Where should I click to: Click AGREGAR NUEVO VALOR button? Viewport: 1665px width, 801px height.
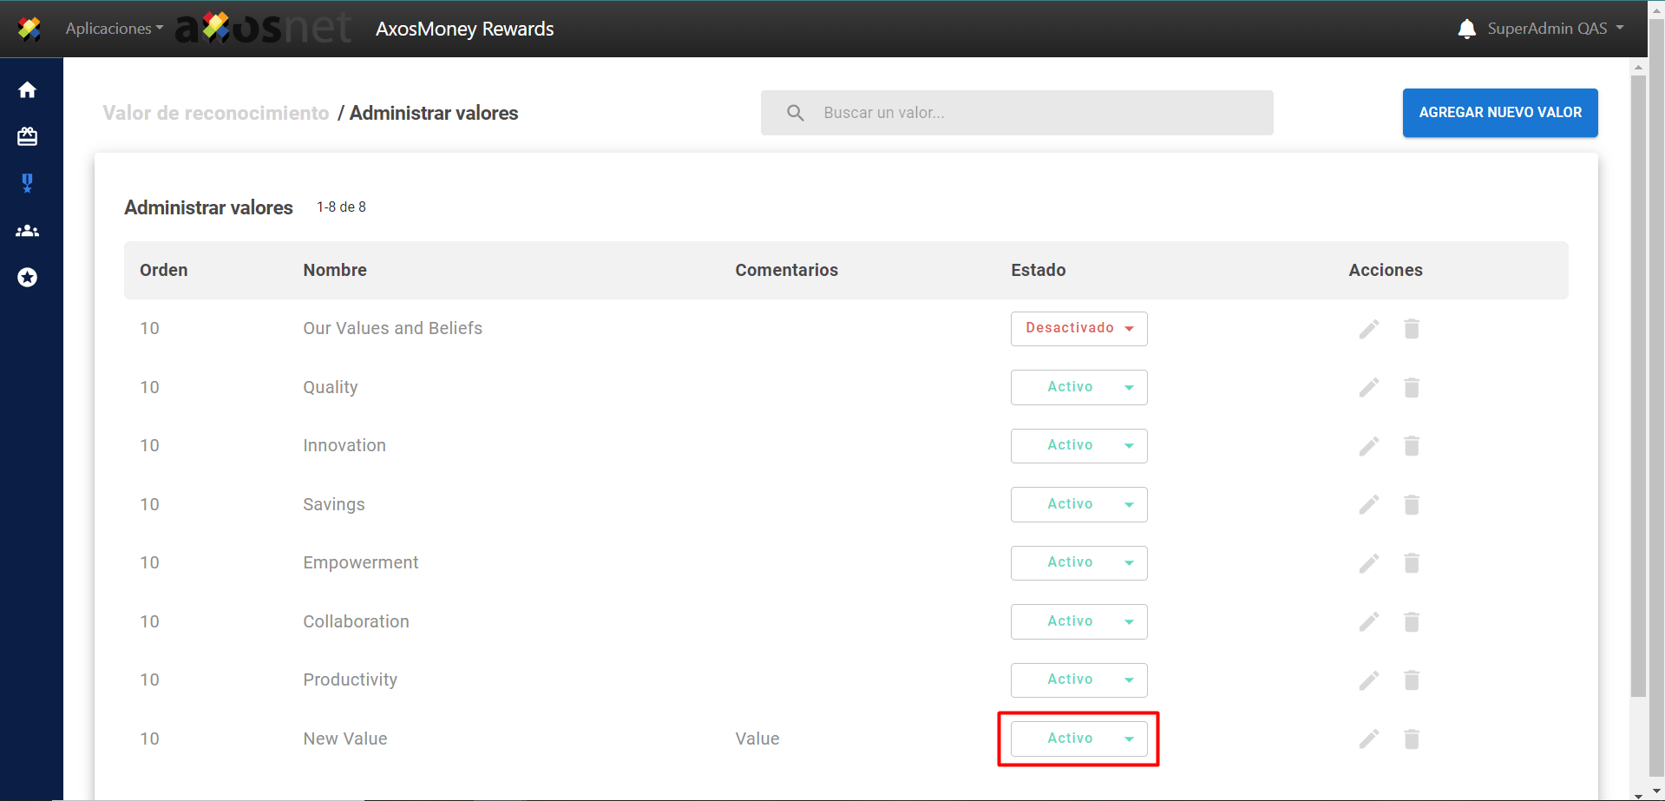click(1499, 113)
